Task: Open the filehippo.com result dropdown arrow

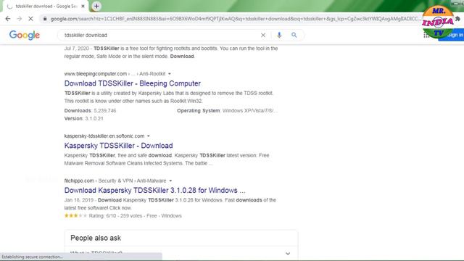Action: pyautogui.click(x=170, y=181)
